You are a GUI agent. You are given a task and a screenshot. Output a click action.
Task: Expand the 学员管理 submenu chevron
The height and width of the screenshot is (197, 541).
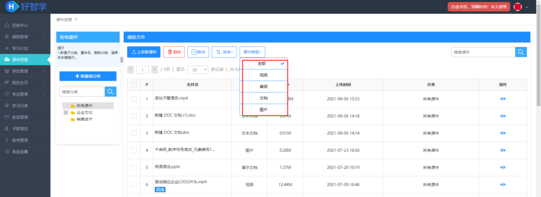[44, 71]
